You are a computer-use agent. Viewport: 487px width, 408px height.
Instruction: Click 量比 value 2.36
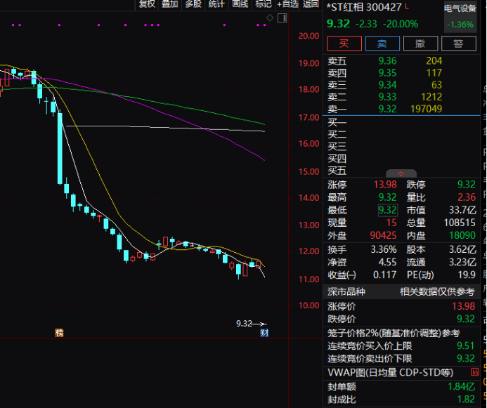467,197
